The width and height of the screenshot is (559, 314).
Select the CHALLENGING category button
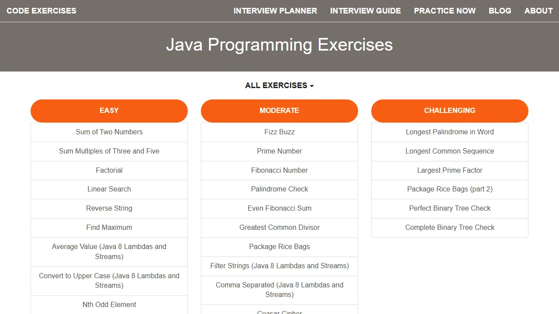point(450,111)
